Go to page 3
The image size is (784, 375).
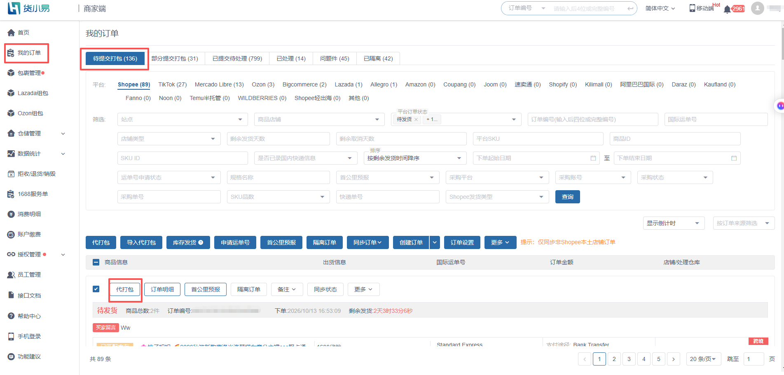tap(629, 359)
